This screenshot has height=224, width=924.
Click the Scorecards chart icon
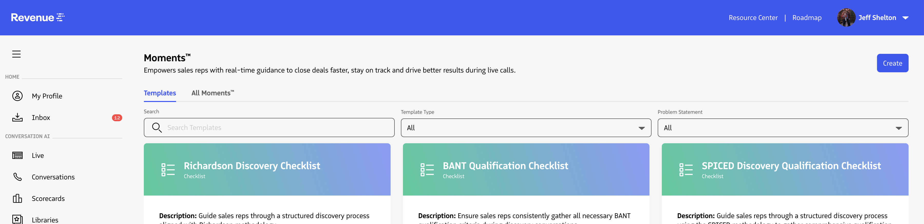click(x=17, y=198)
